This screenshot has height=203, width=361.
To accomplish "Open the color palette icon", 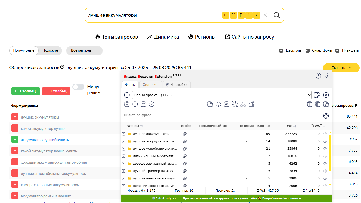I will point(326,116).
